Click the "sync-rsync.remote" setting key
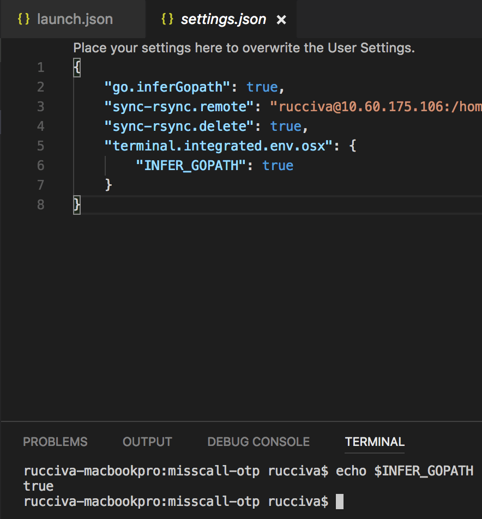 (x=179, y=107)
